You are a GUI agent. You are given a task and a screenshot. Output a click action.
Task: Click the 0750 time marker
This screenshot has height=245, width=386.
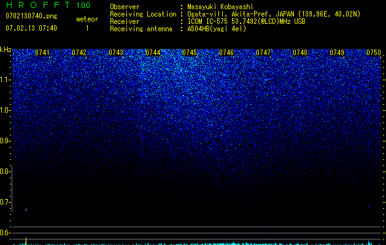[x=374, y=53]
